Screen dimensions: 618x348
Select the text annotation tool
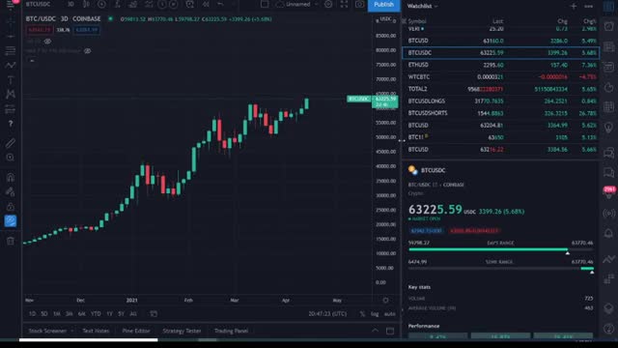coord(11,79)
